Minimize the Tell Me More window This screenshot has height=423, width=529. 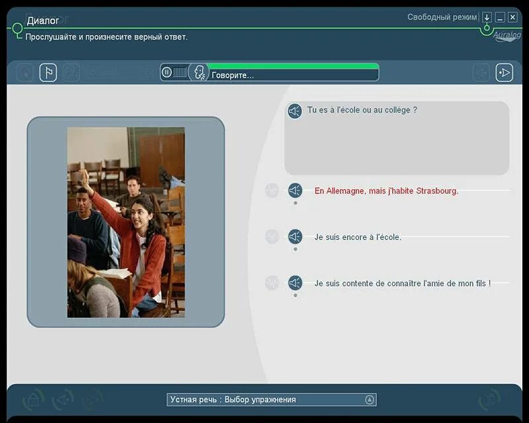500,17
